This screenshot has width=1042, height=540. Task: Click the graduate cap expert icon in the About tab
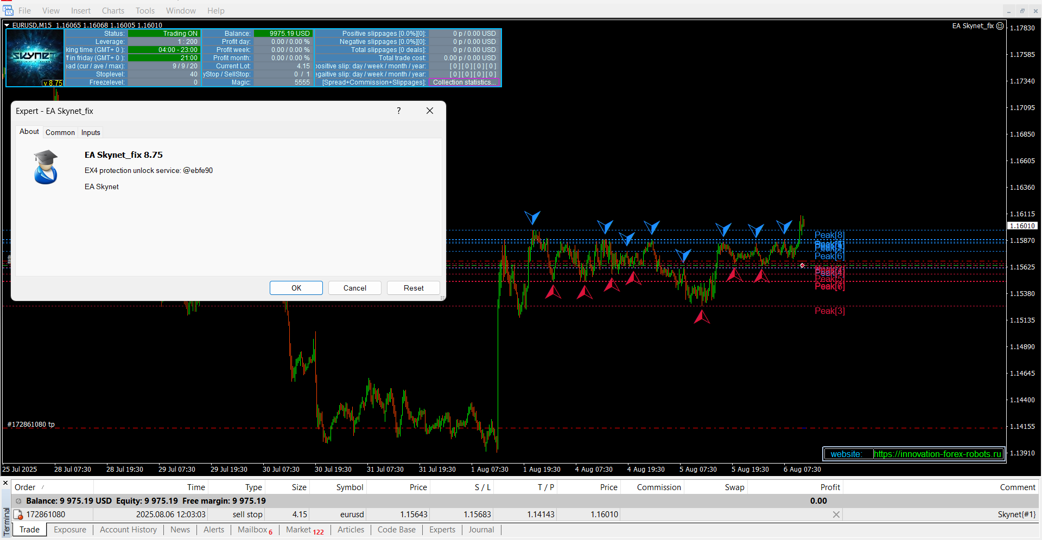coord(46,168)
